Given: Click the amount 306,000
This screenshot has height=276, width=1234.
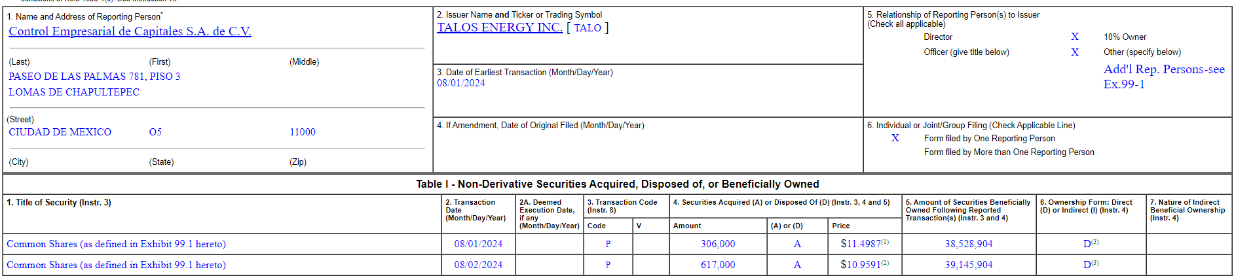Looking at the screenshot, I should pyautogui.click(x=718, y=244).
